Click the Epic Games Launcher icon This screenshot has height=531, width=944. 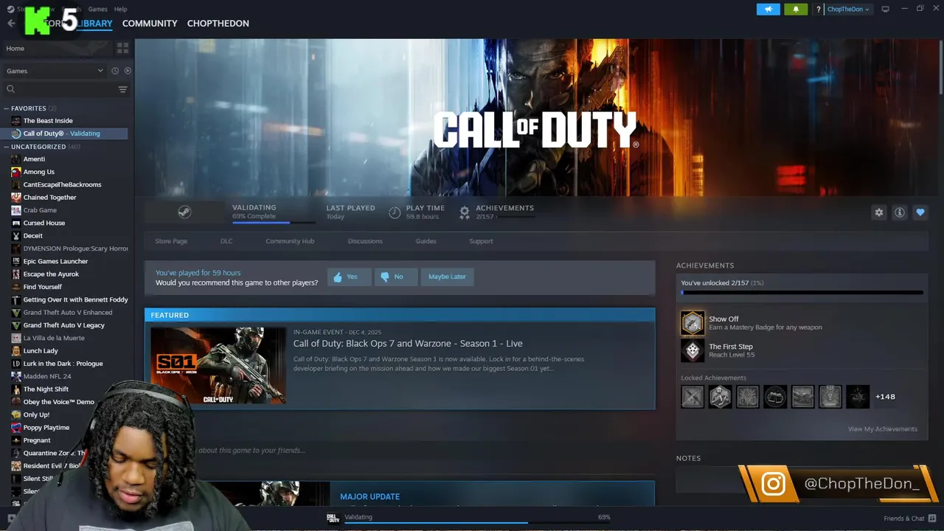tap(16, 261)
